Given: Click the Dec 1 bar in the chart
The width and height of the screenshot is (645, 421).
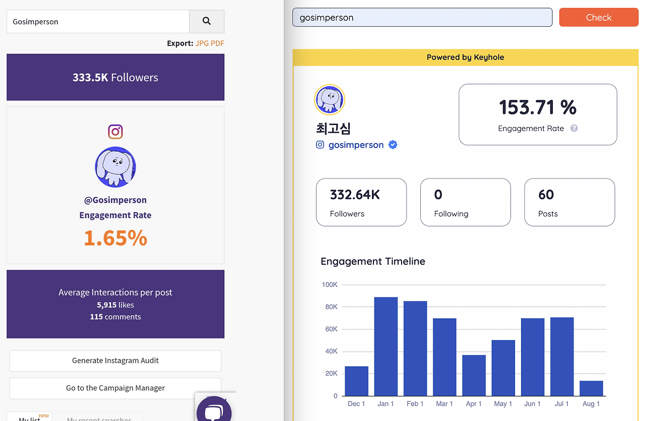Looking at the screenshot, I should tap(357, 381).
